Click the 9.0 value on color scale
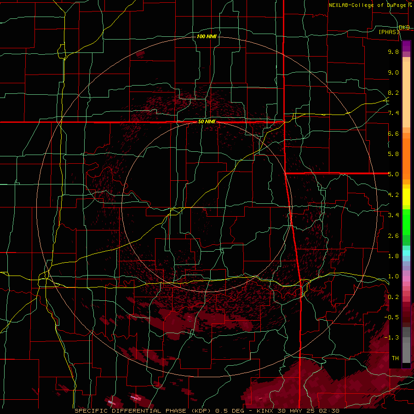The width and height of the screenshot is (414, 414). (393, 72)
